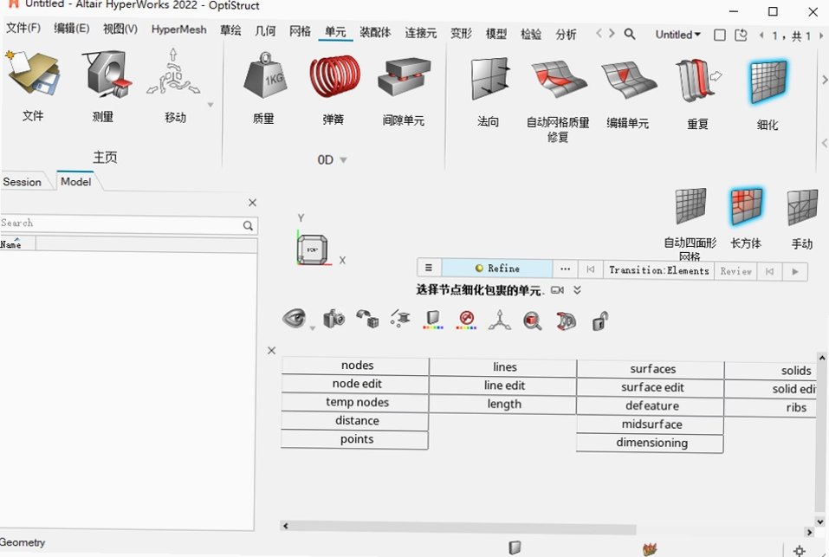Click the play arrow in guide bar
829x557 pixels.
pyautogui.click(x=794, y=272)
